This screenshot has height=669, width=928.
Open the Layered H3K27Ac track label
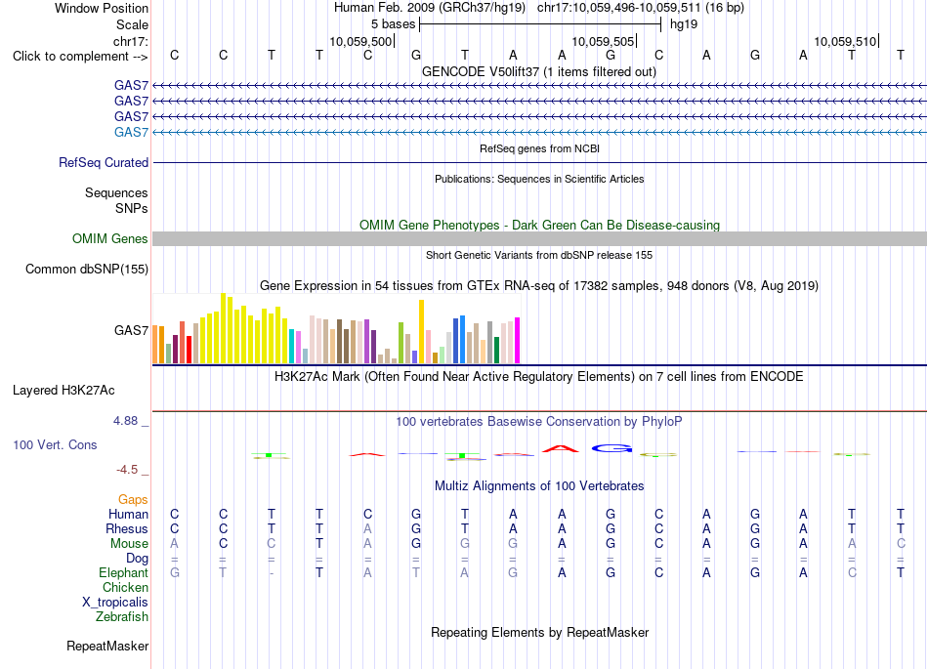coord(63,390)
